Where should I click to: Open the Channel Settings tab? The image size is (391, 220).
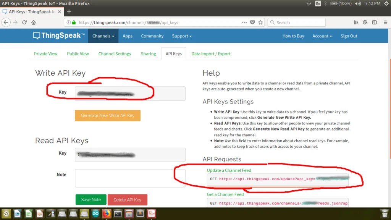pyautogui.click(x=115, y=53)
